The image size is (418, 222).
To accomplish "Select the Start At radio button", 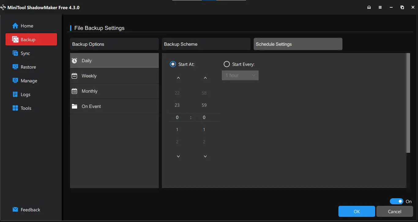I will (173, 64).
